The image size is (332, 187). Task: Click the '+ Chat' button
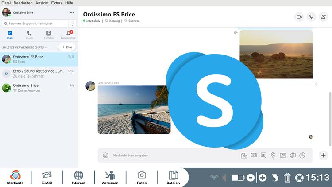[x=67, y=47]
